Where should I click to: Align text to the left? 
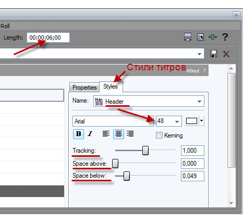tap(106, 134)
